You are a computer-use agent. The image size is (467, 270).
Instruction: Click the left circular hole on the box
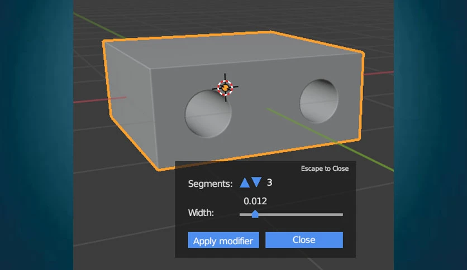pos(208,114)
